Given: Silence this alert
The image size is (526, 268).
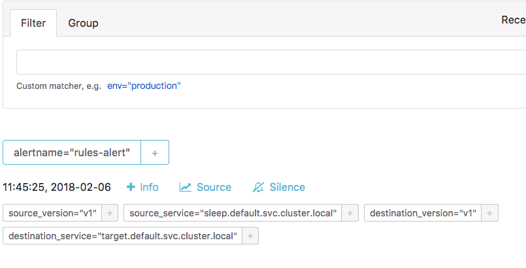Looking at the screenshot, I should [x=279, y=187].
